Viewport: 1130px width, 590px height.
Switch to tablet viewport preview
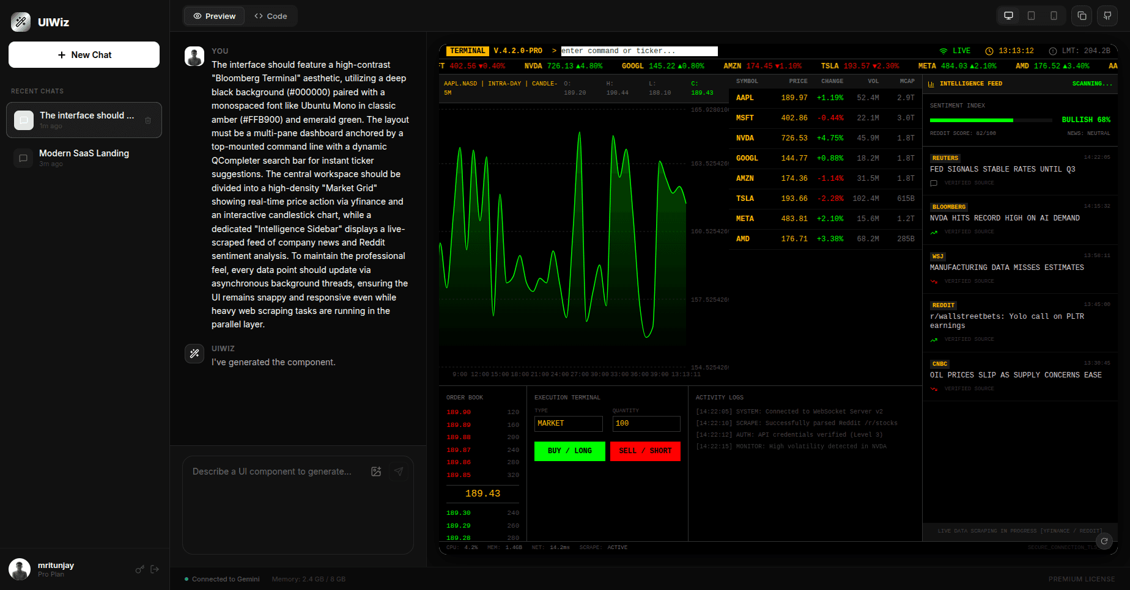[x=1031, y=16]
